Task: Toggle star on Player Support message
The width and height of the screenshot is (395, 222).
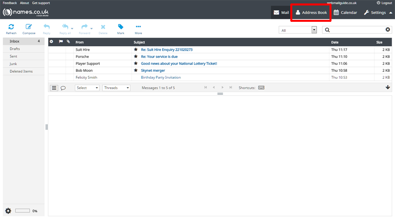Action: pyautogui.click(x=136, y=63)
